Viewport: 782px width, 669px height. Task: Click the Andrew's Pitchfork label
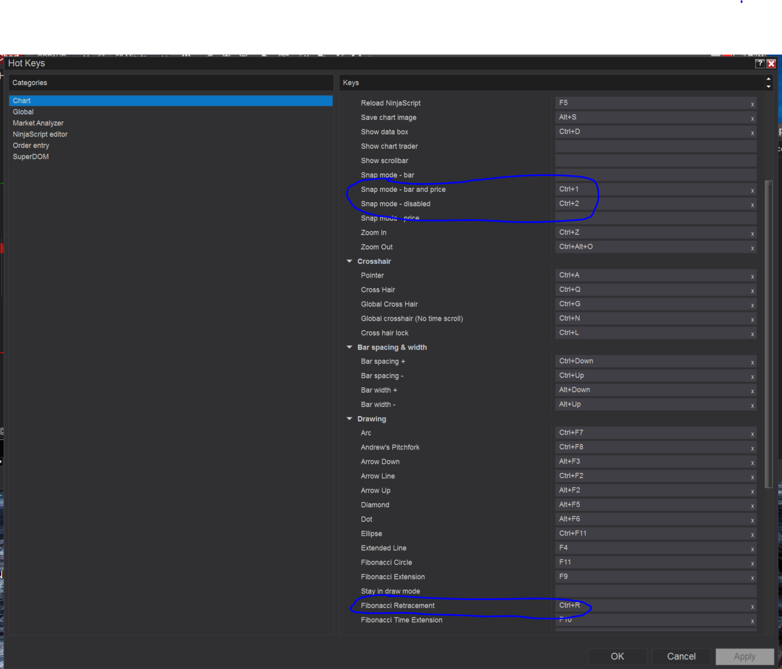point(390,447)
